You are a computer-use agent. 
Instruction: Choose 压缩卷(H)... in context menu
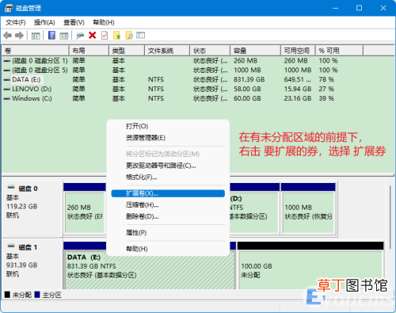tap(168, 205)
